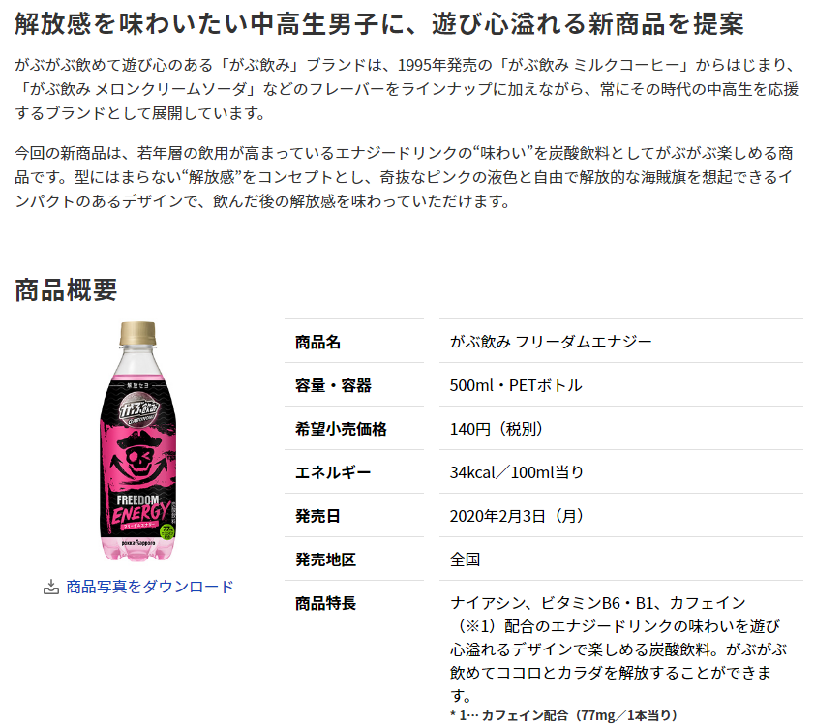
Task: Click the がぶ飲み フリーダムエナジー product name value
Action: coord(551,342)
